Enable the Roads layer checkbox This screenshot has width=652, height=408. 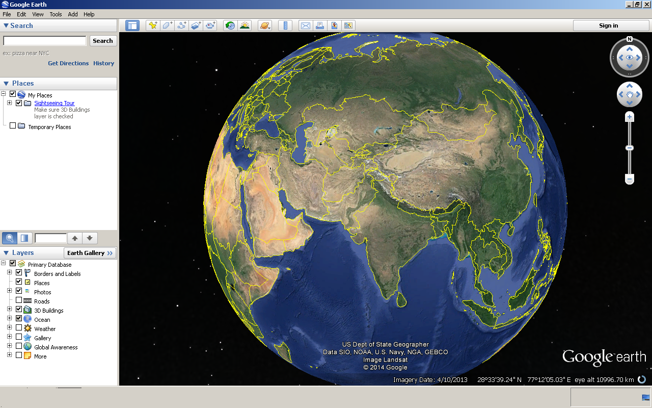click(19, 300)
